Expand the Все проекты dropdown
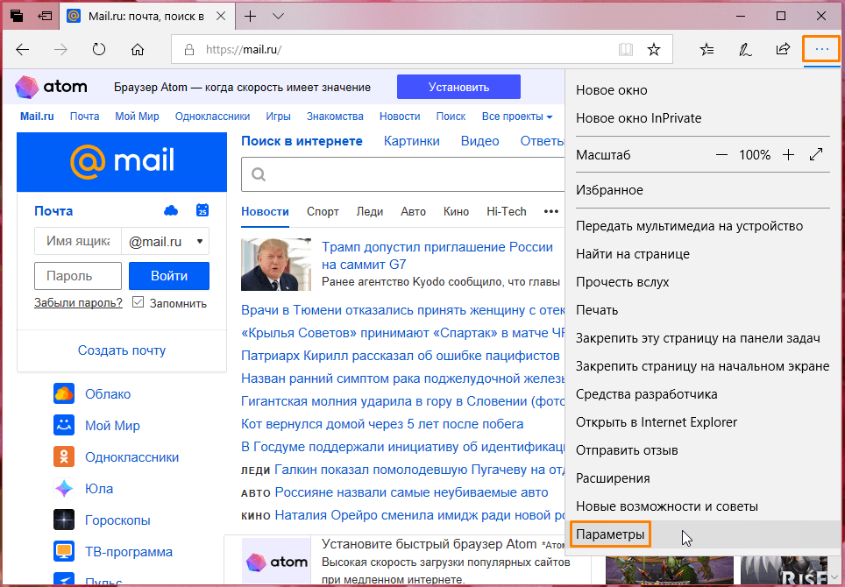 pyautogui.click(x=517, y=117)
